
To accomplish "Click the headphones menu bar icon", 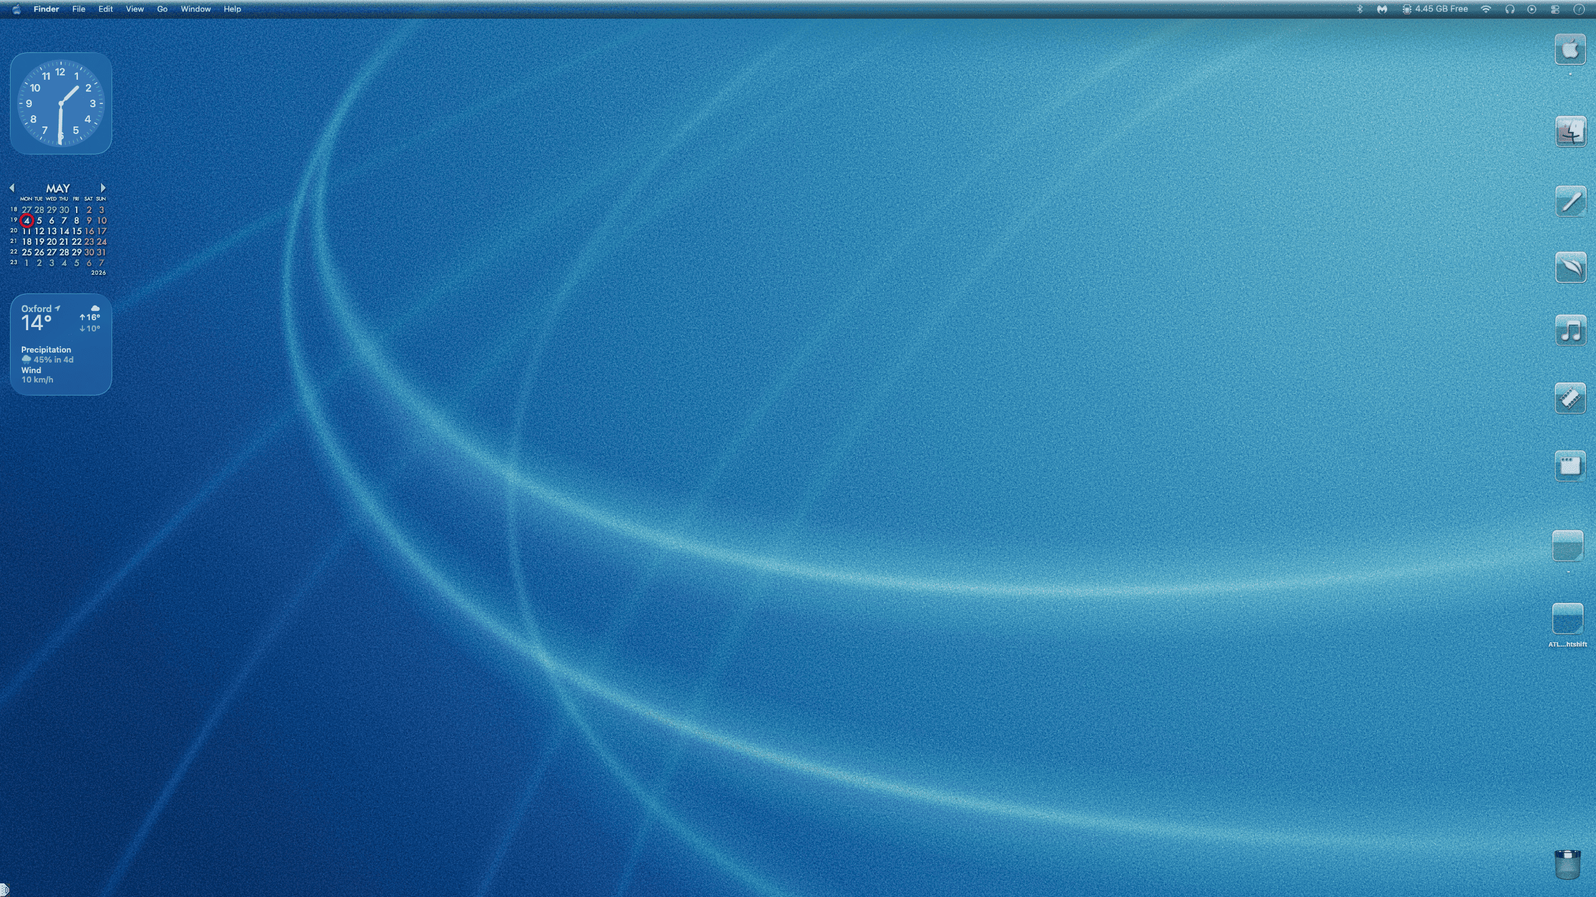I will tap(1509, 9).
